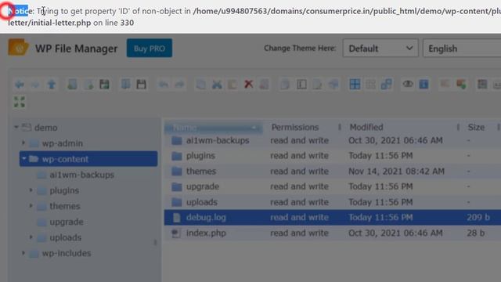Sort by the Modified column header
This screenshot has height=282, width=501.
(x=366, y=127)
